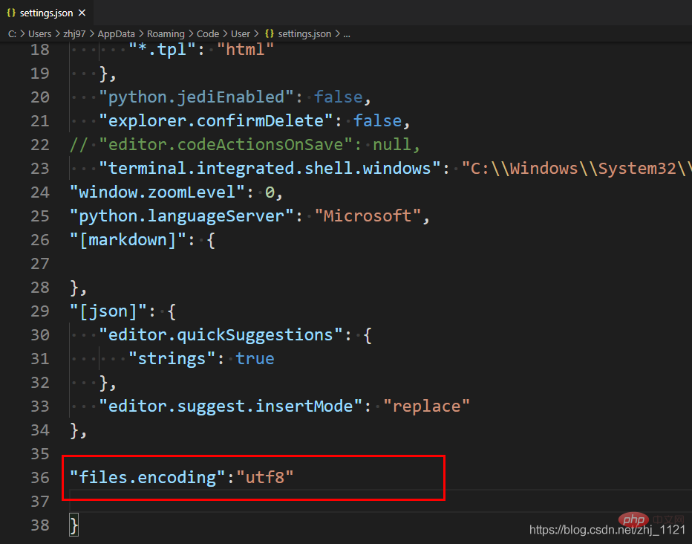Click the "[markdown]" key
The width and height of the screenshot is (692, 544).
(128, 240)
